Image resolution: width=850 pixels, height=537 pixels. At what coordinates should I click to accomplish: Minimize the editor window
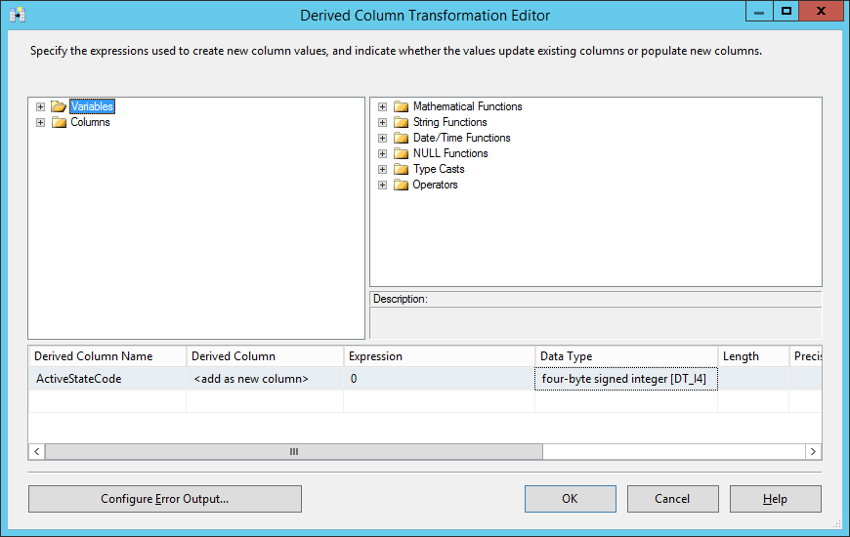pyautogui.click(x=759, y=12)
